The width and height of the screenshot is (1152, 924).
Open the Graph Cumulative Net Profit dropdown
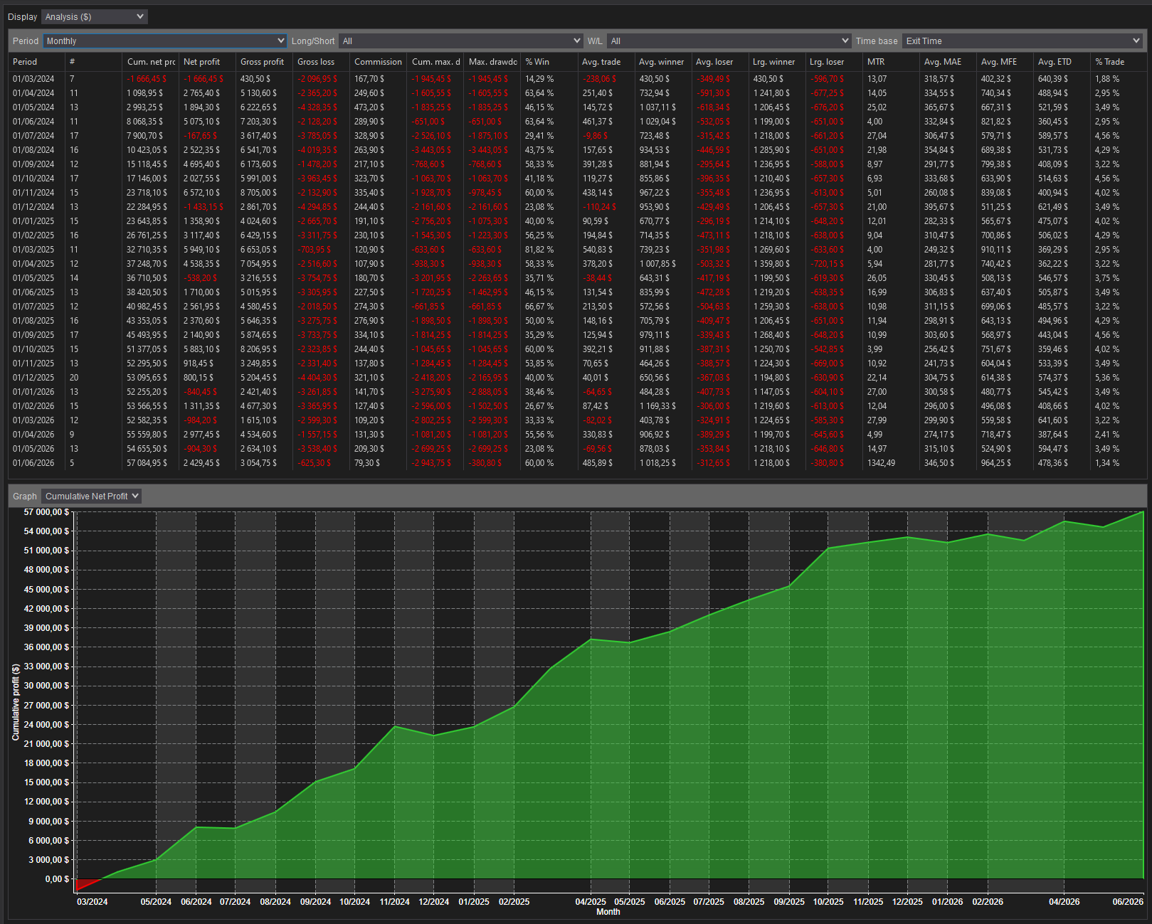point(91,496)
